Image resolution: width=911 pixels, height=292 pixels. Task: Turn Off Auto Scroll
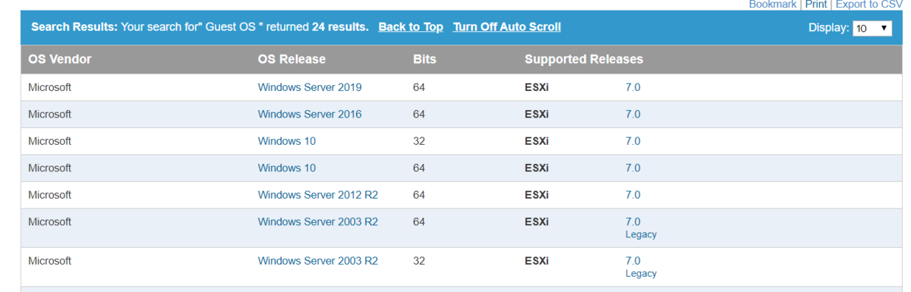(x=507, y=27)
